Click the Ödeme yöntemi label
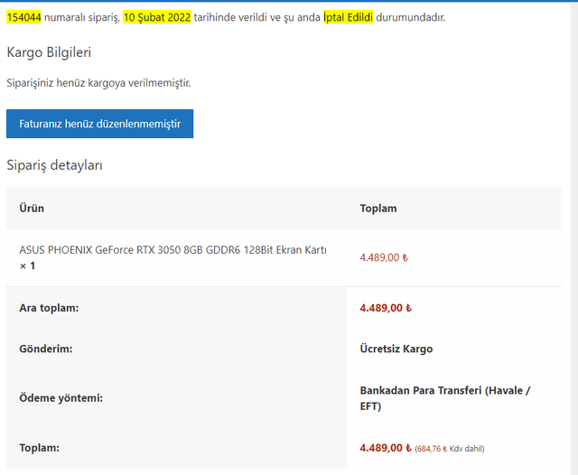578x475 pixels. (x=61, y=398)
